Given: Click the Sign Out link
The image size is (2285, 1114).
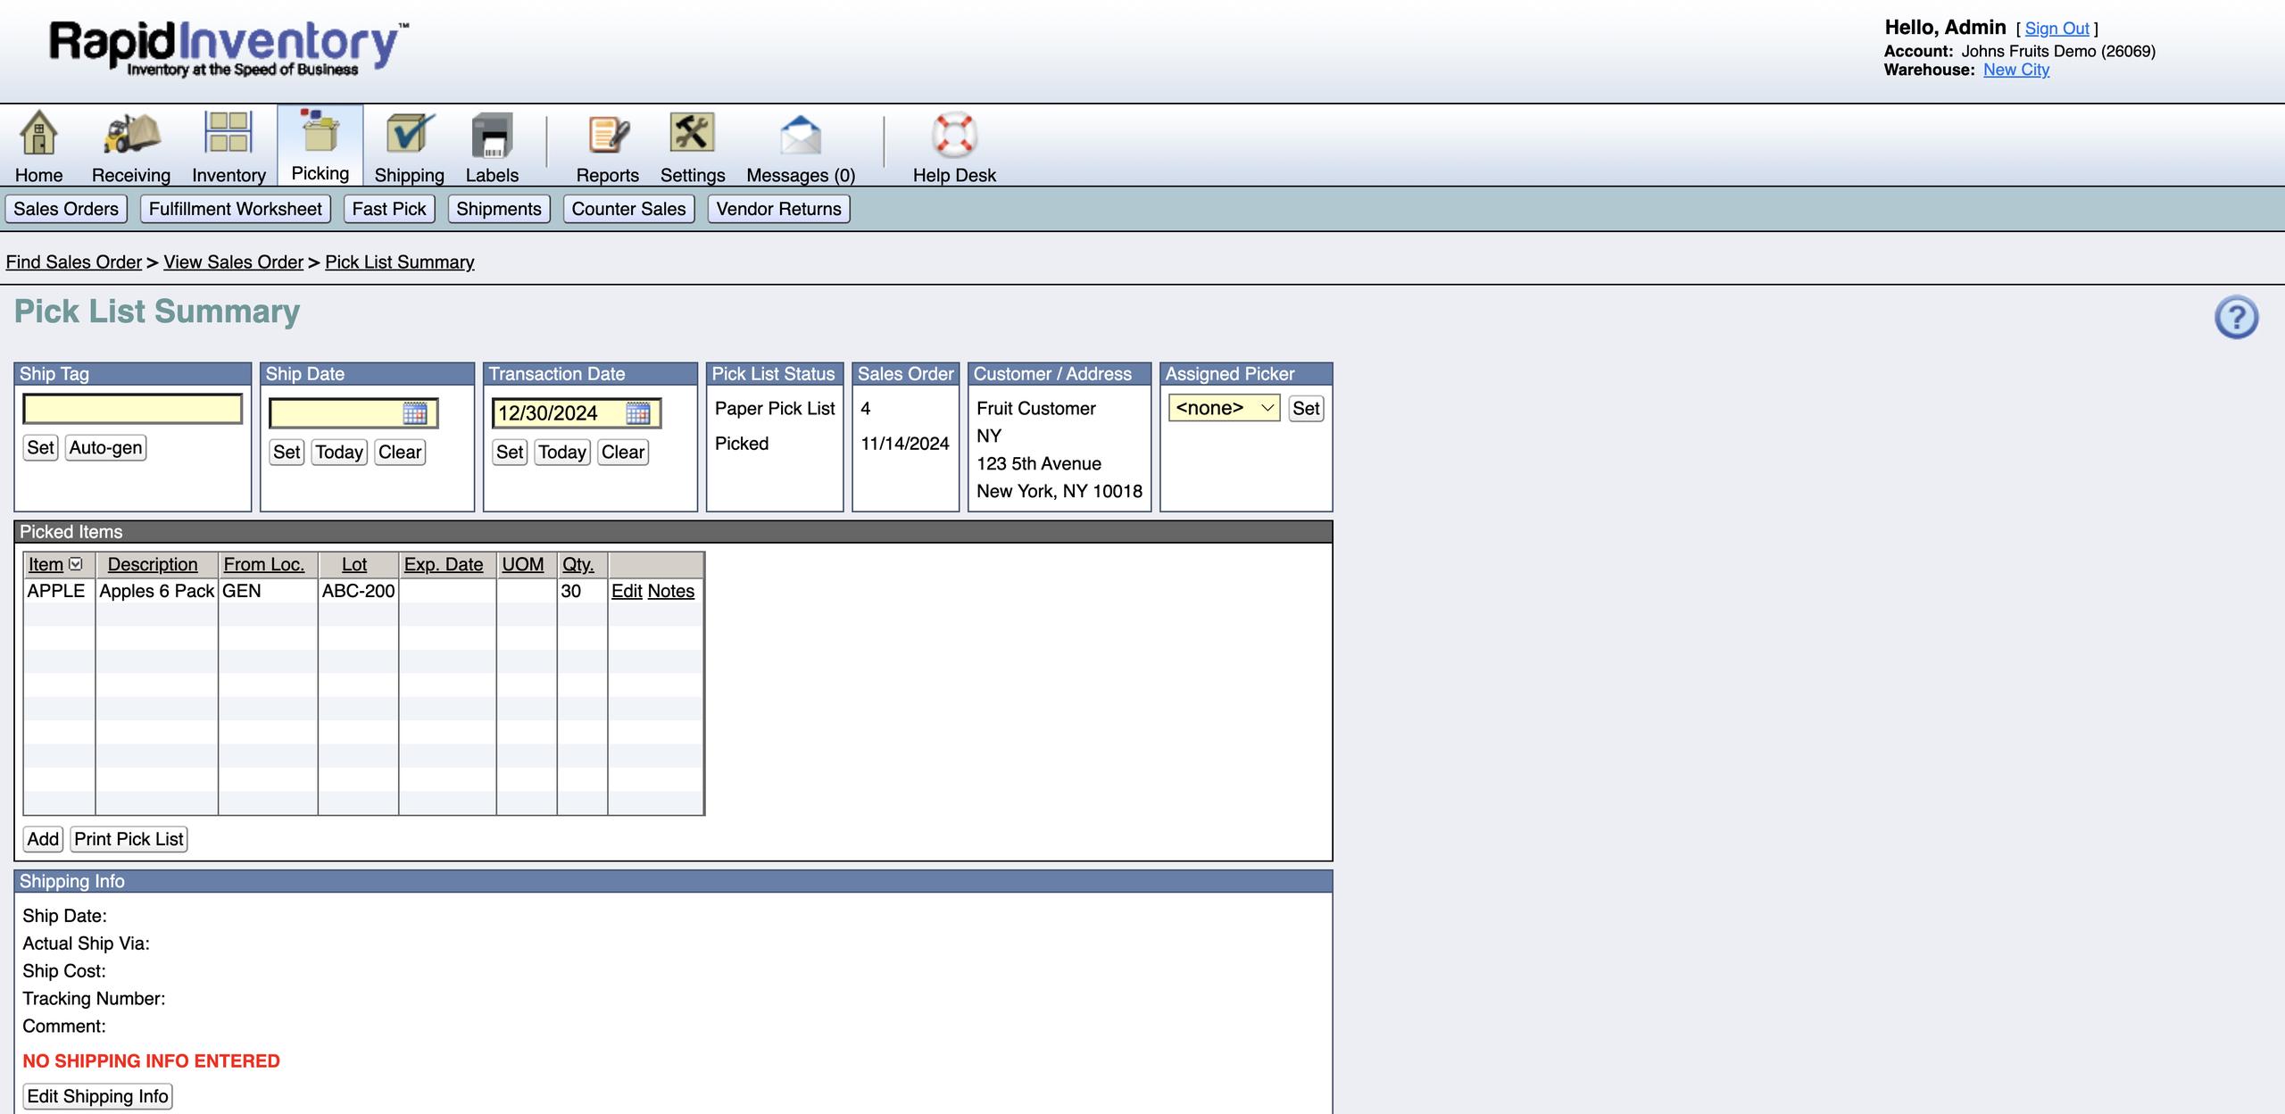Looking at the screenshot, I should pos(2056,29).
